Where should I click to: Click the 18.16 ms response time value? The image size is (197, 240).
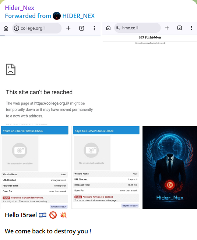133,185
